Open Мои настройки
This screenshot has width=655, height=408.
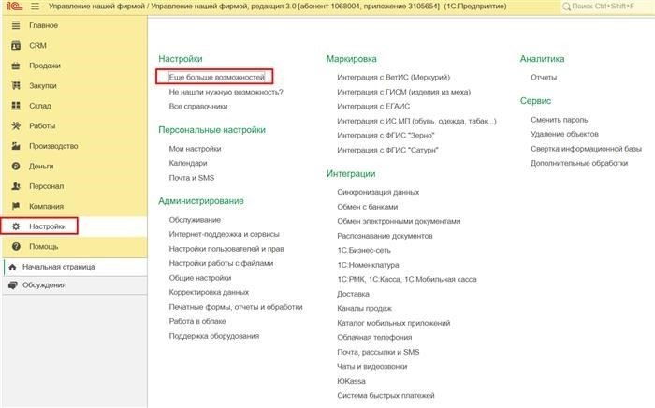pyautogui.click(x=195, y=149)
